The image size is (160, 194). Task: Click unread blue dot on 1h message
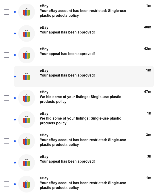pos(15,120)
